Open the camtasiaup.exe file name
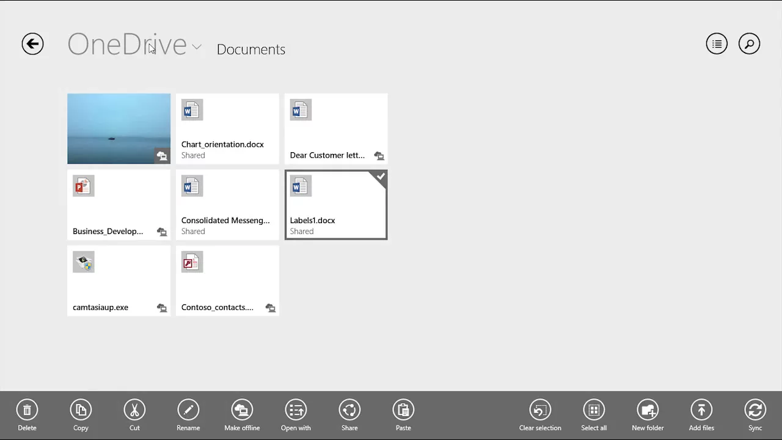 tap(100, 307)
